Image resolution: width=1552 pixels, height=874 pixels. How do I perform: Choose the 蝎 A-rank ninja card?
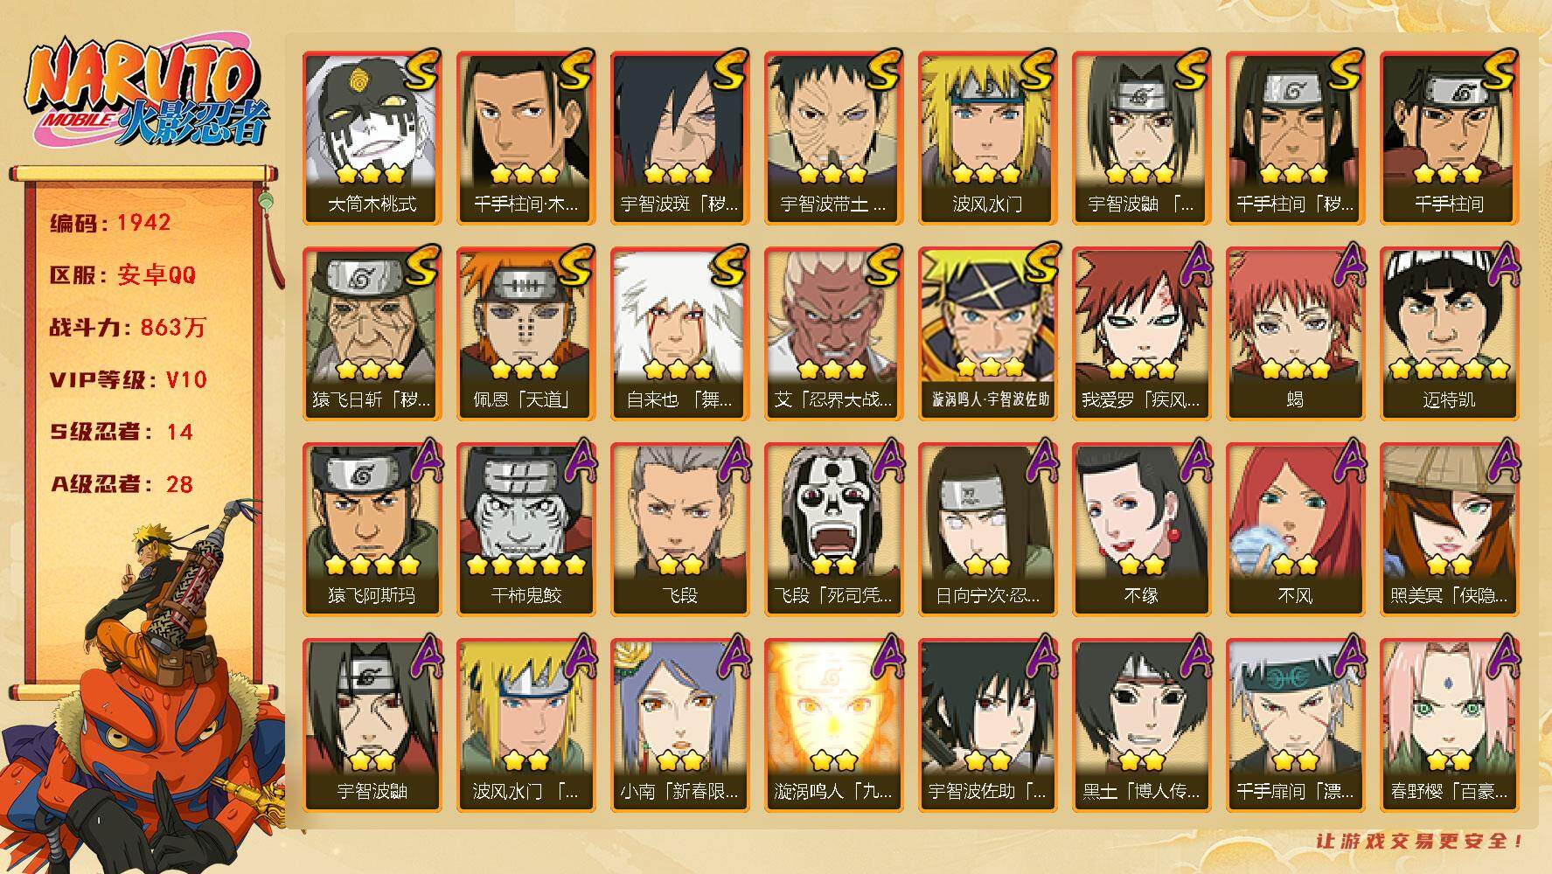1295,334
